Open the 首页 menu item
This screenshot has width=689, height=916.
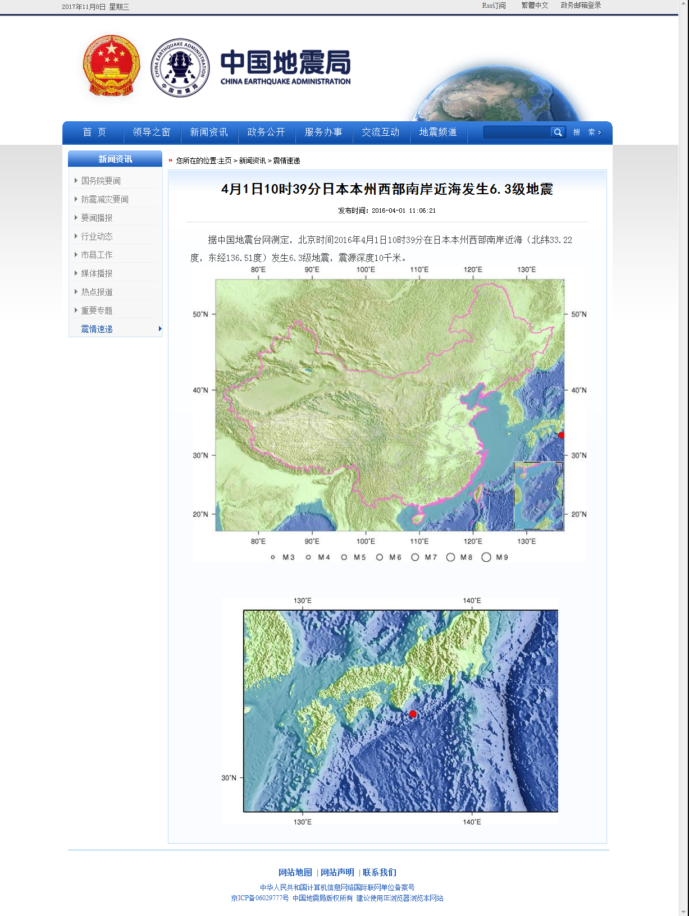tap(94, 132)
